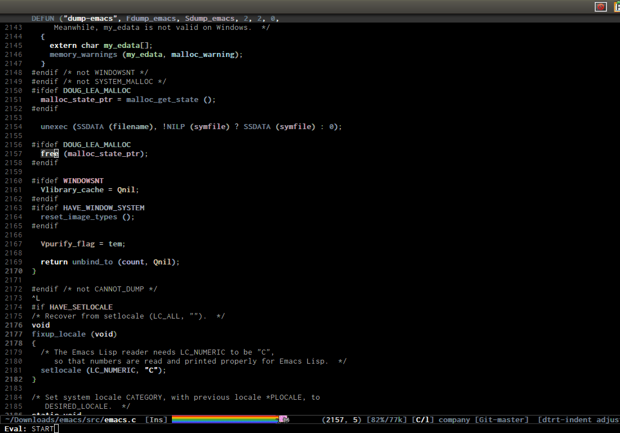The width and height of the screenshot is (620, 433).
Task: Click the Nyan cat in the mode line
Action: pyautogui.click(x=284, y=419)
